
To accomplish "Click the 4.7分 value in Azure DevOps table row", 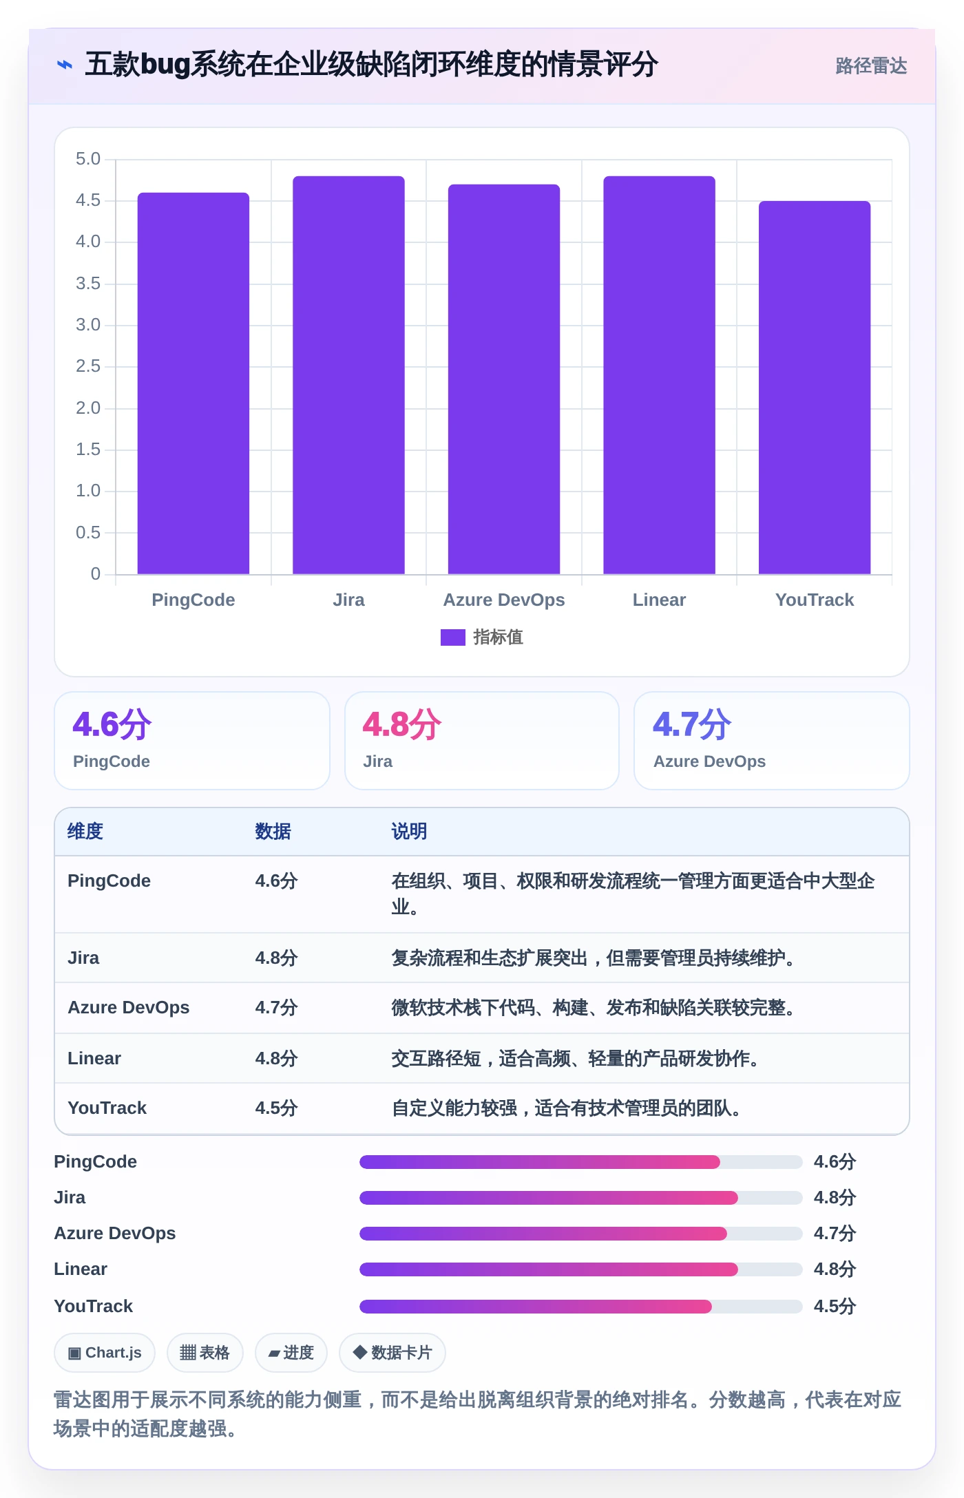I will 276,1008.
